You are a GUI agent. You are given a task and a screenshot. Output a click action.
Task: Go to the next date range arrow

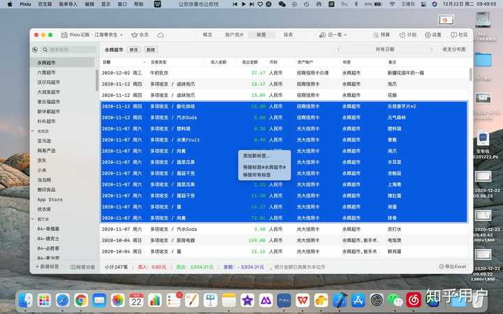click(432, 50)
